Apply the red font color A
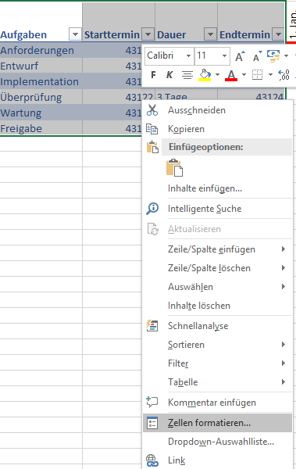296x469 pixels. [x=231, y=75]
